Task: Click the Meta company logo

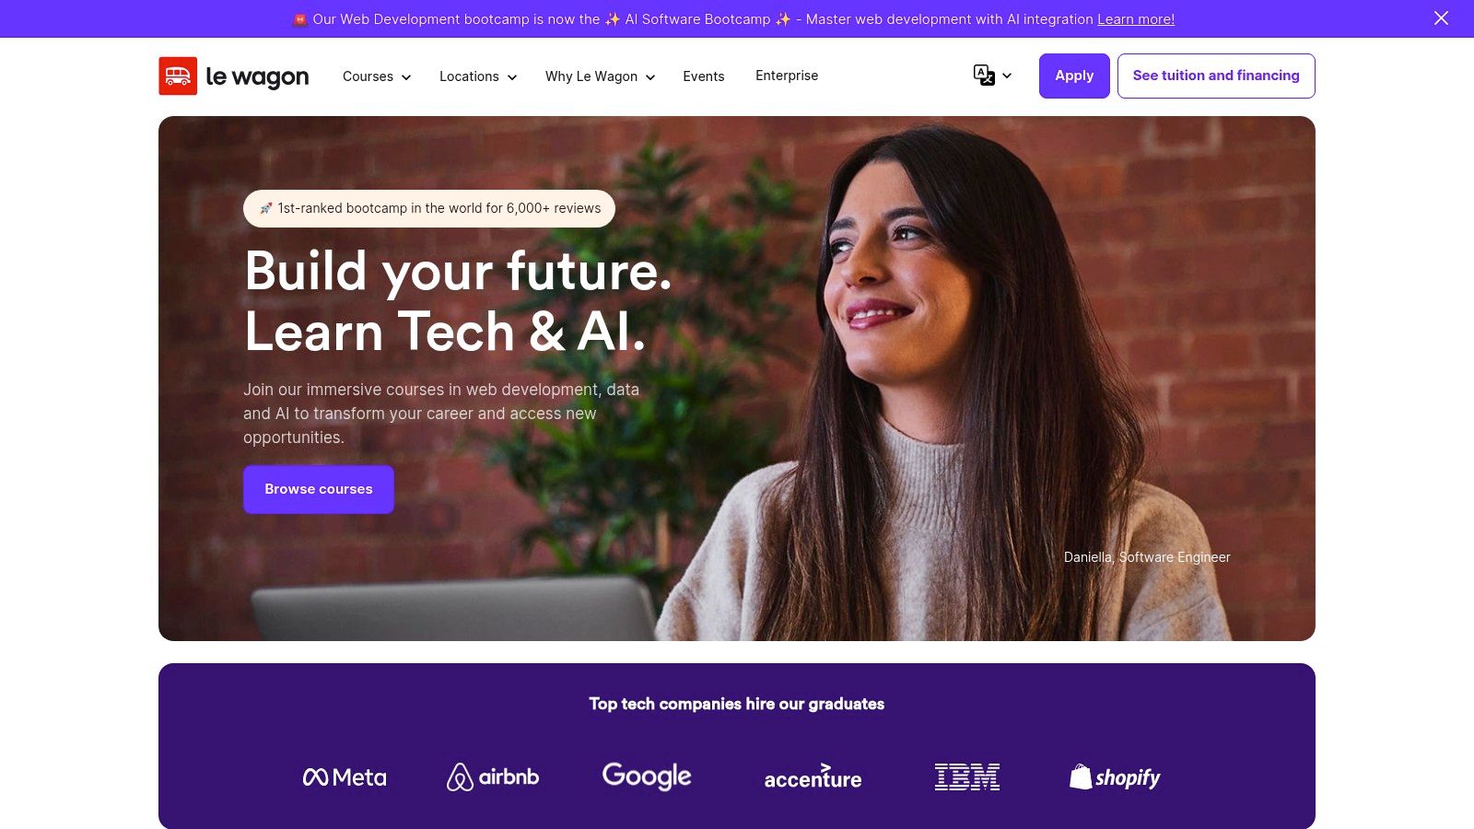Action: click(x=345, y=777)
